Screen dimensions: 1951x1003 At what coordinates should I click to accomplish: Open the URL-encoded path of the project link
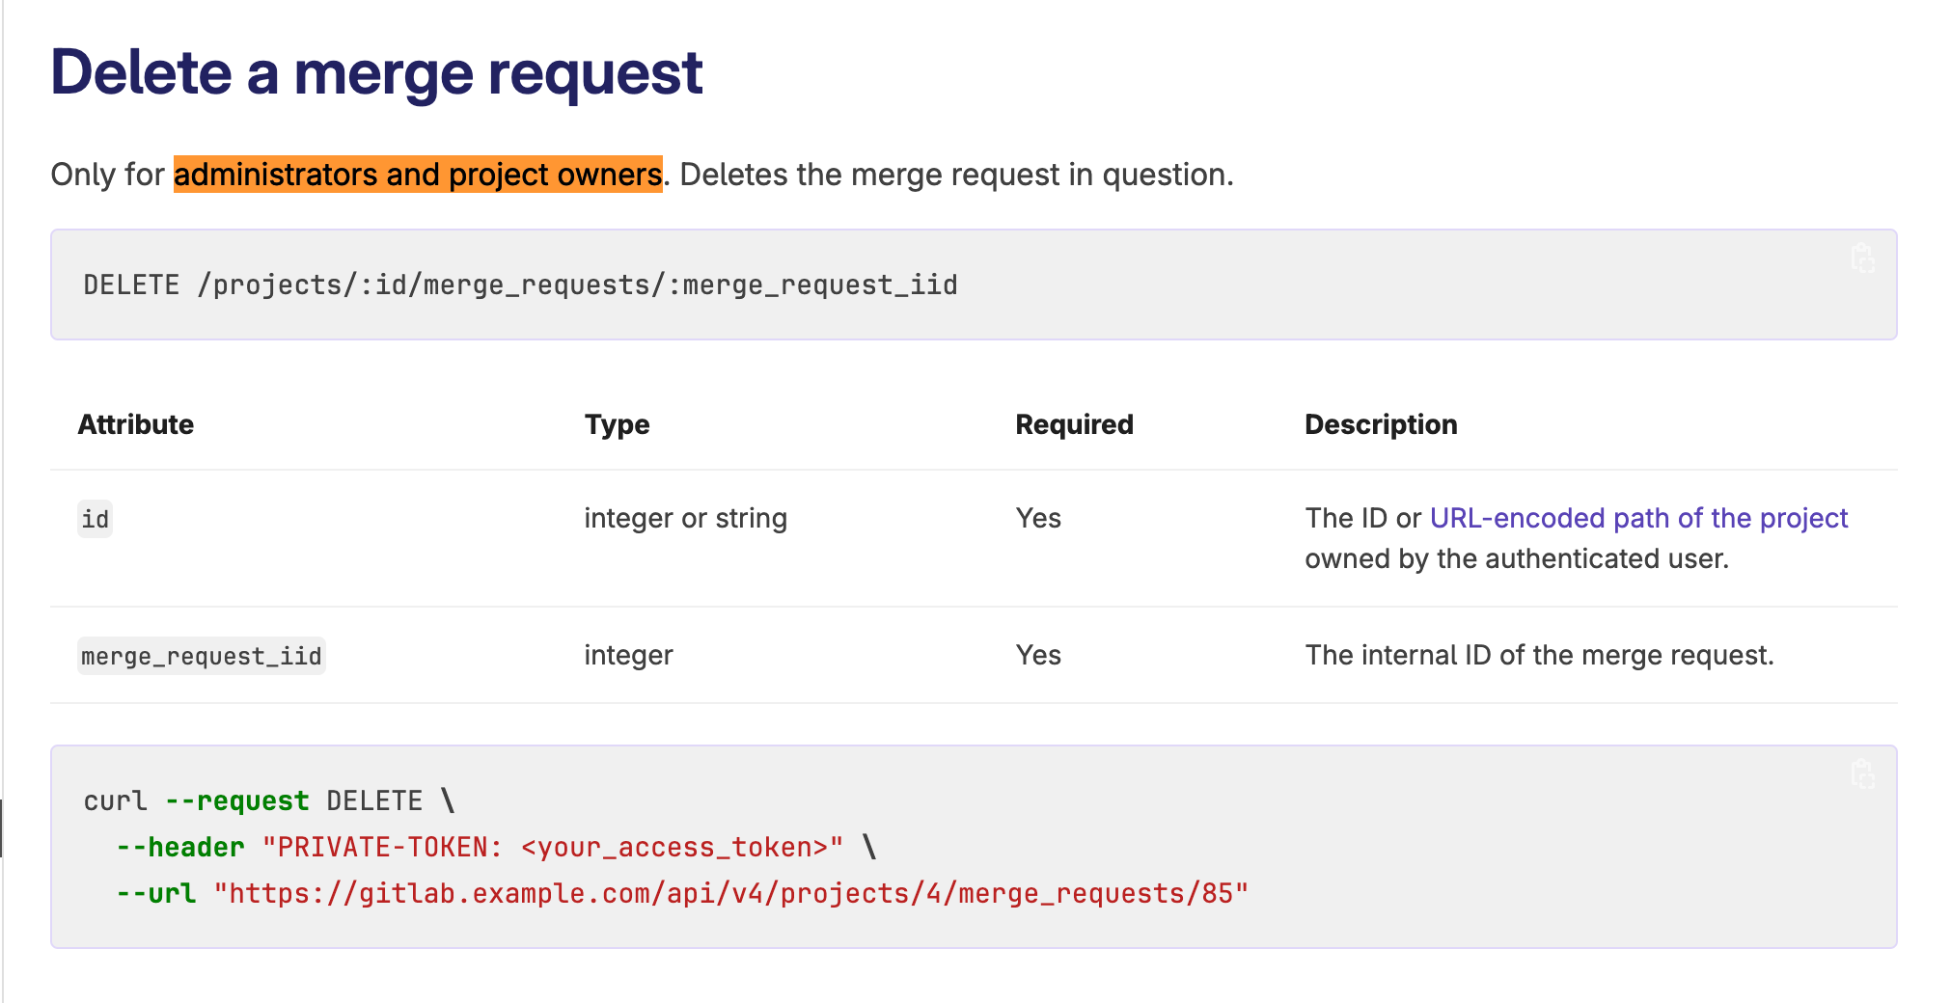tap(1637, 518)
